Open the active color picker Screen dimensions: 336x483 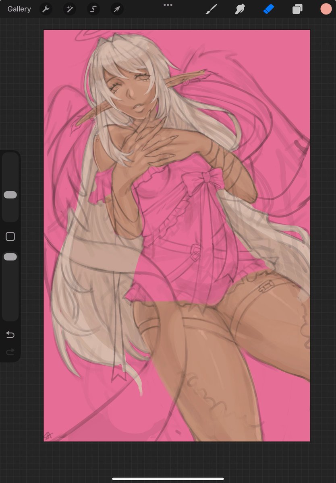tap(326, 9)
